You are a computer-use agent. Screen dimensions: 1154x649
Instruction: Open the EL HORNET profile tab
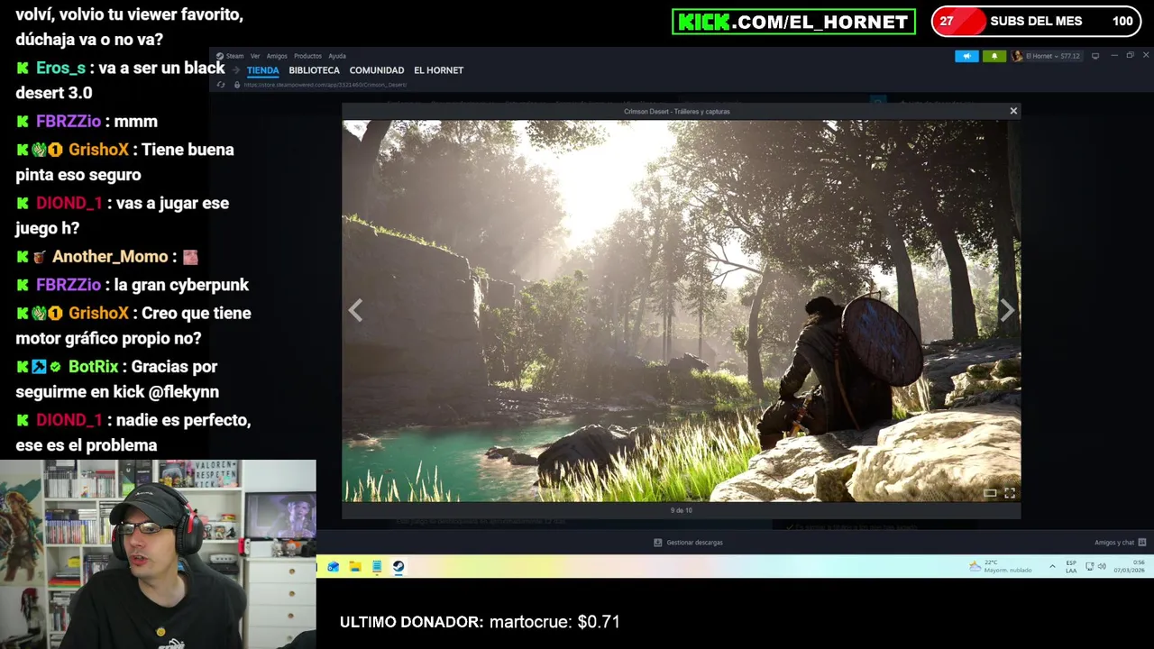[x=438, y=70]
